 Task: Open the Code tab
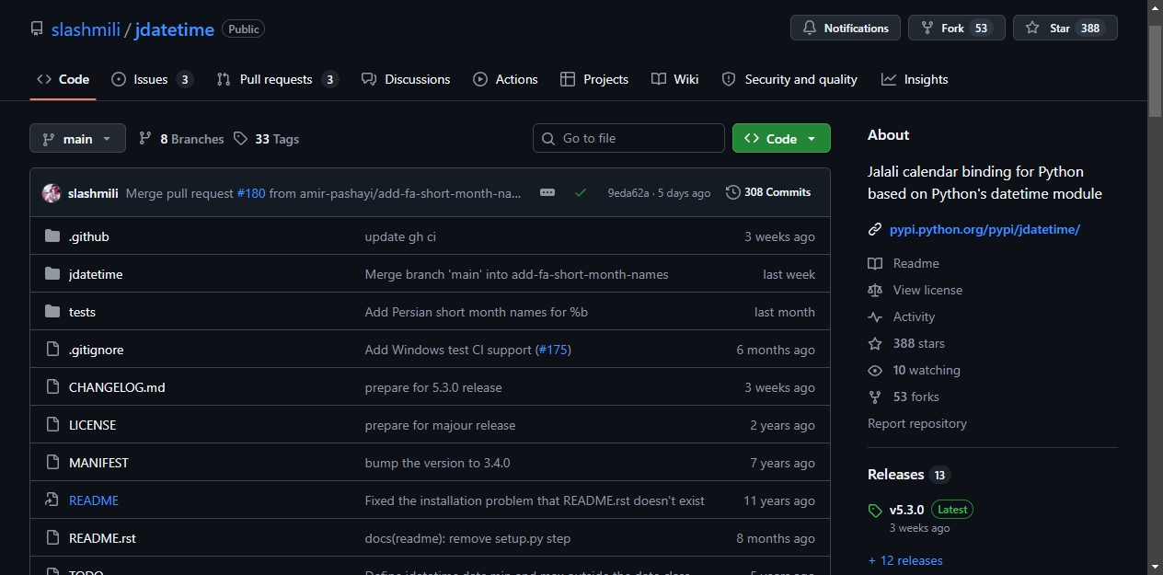(x=63, y=79)
